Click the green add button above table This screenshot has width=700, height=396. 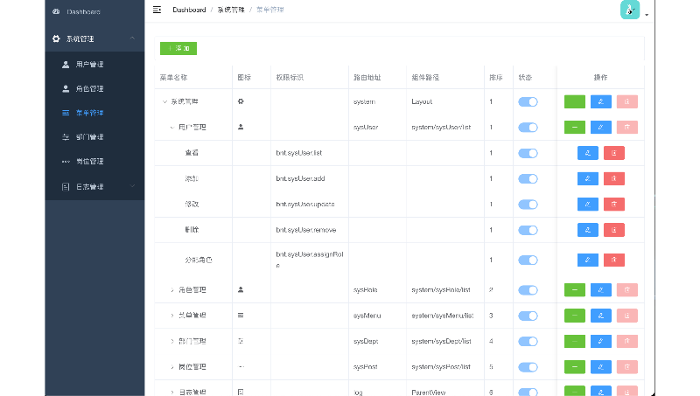[178, 48]
